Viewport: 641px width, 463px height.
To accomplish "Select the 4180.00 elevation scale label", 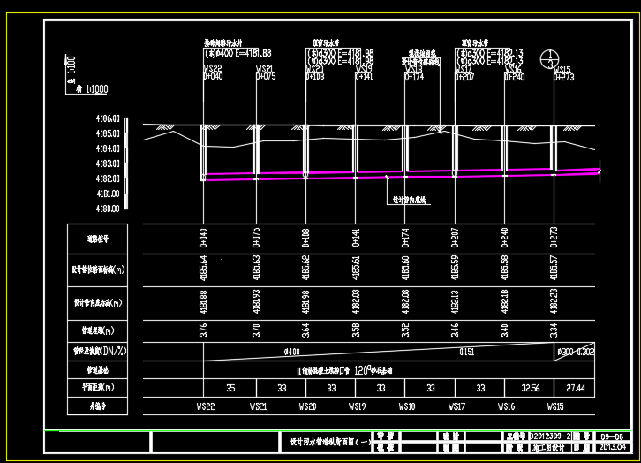I will tap(108, 209).
